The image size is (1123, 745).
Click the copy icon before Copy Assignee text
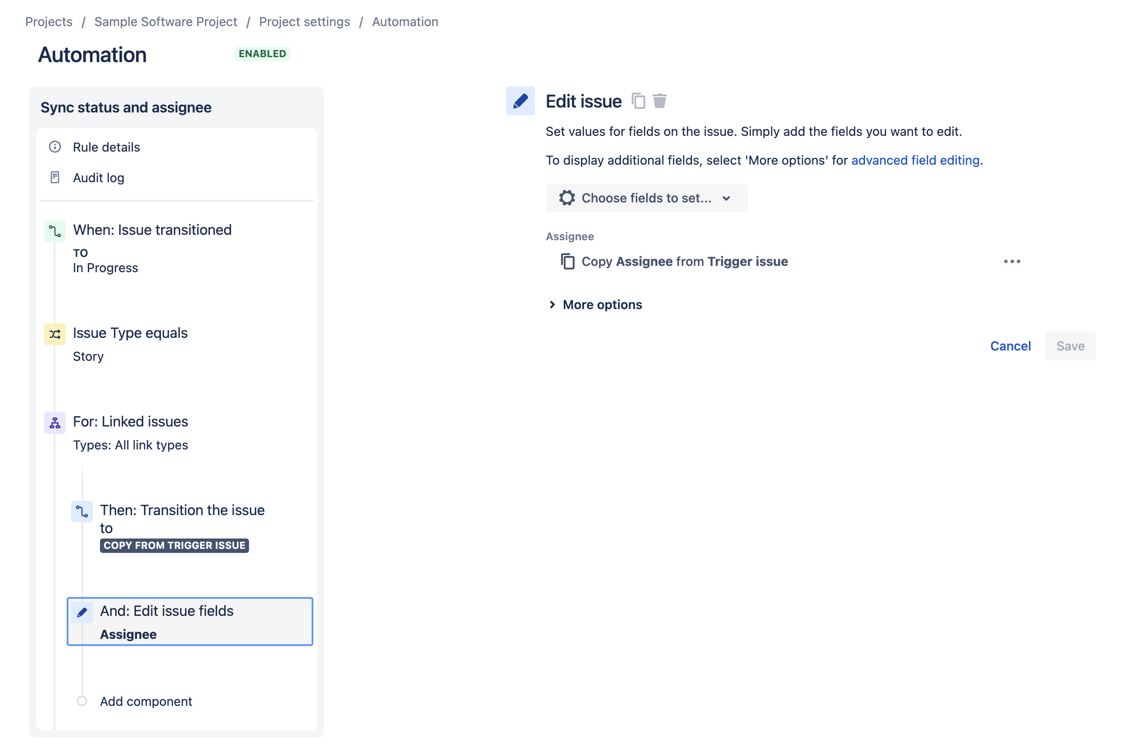[568, 261]
